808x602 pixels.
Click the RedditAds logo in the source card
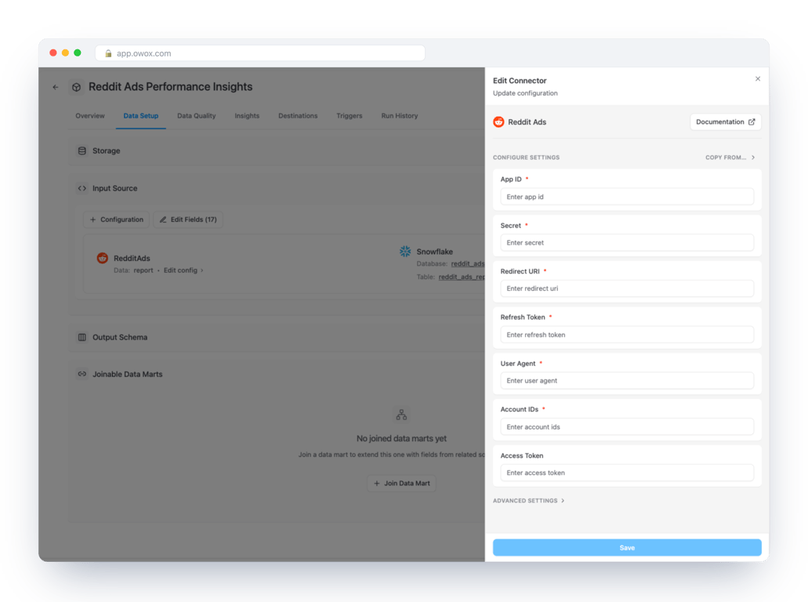coord(103,258)
